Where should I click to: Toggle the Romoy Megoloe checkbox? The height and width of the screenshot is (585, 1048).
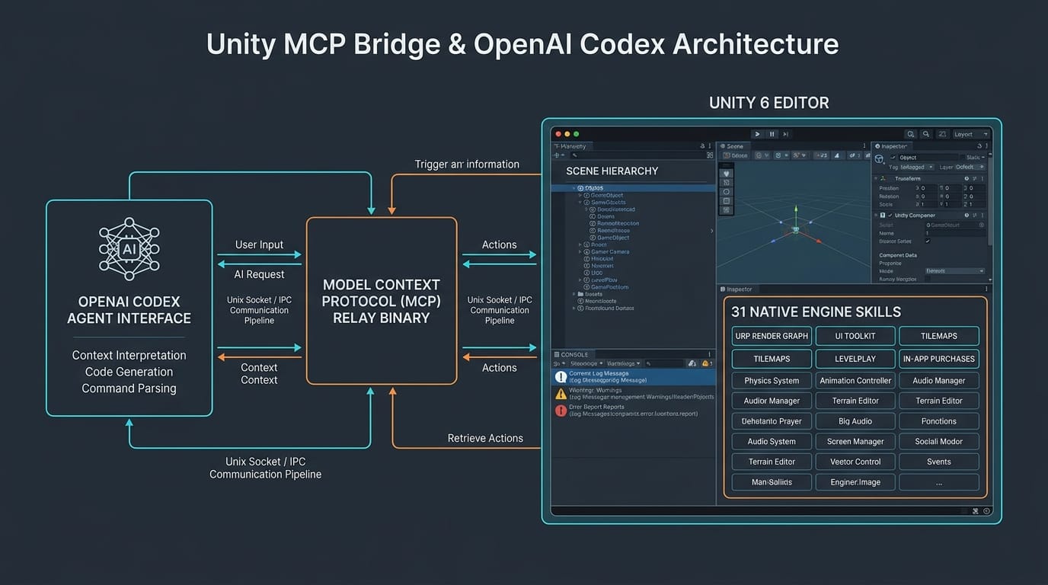928,280
